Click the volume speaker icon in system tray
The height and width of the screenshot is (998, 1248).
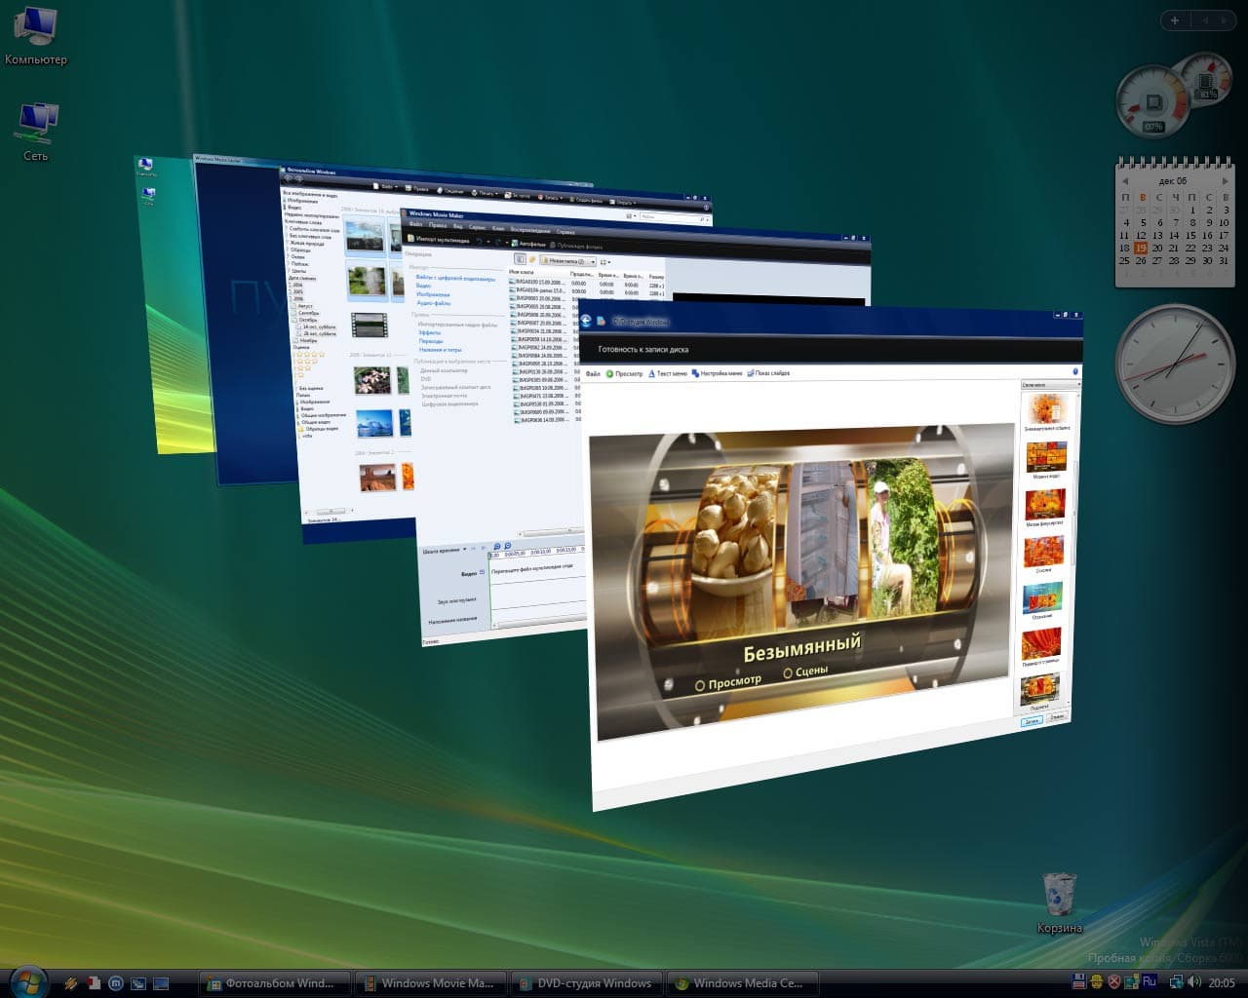click(1195, 982)
